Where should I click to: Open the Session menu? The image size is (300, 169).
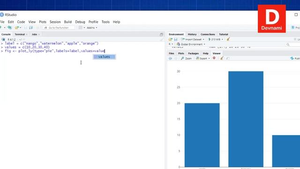click(55, 22)
